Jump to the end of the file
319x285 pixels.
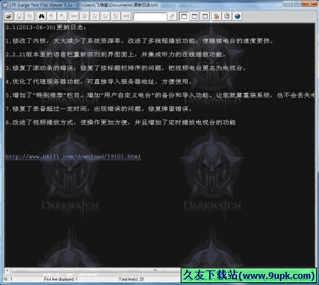coord(126,16)
